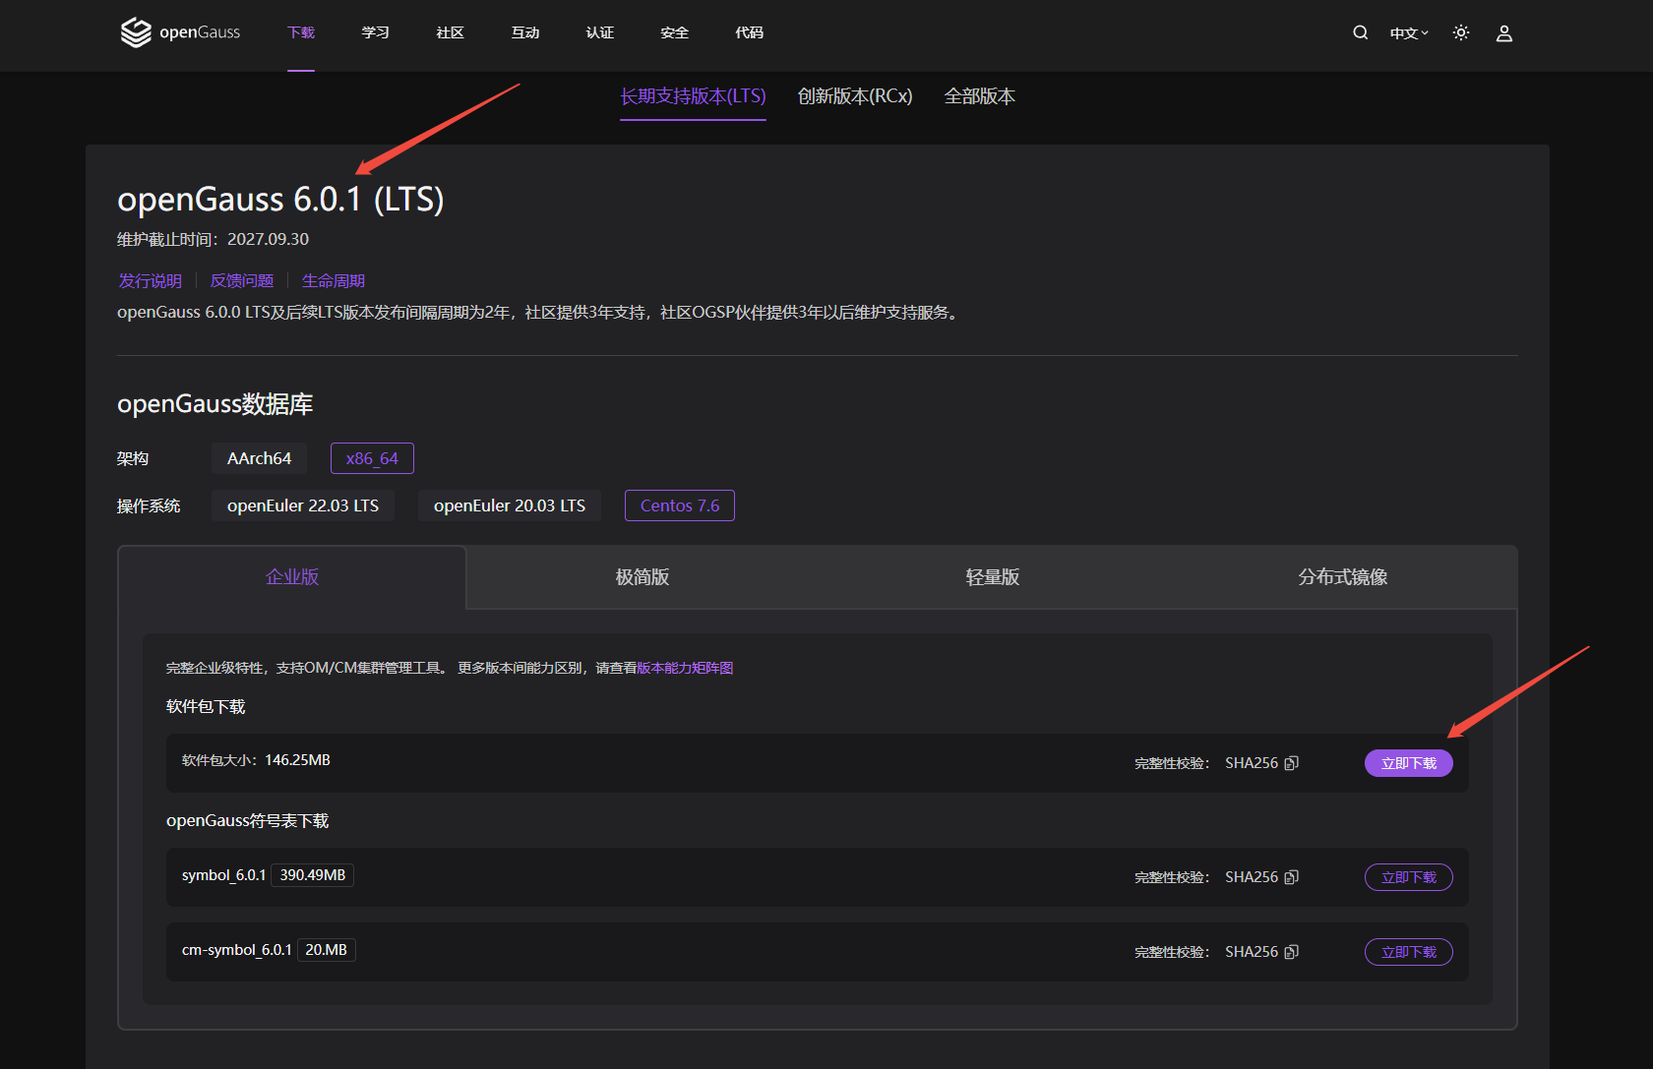Image resolution: width=1653 pixels, height=1069 pixels.
Task: Click the user account icon
Action: 1503,32
